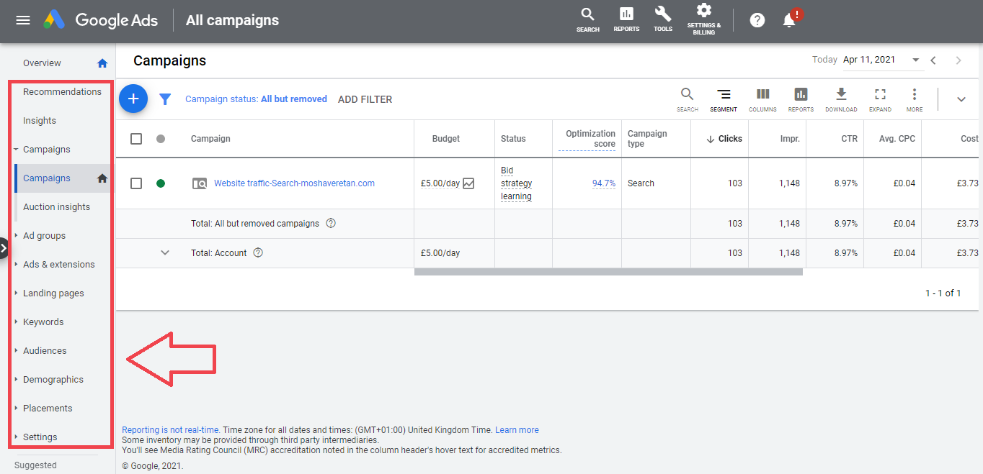Viewport: 983px width, 474px height.
Task: Tick checkbox for Website traffic campaign
Action: pos(136,183)
